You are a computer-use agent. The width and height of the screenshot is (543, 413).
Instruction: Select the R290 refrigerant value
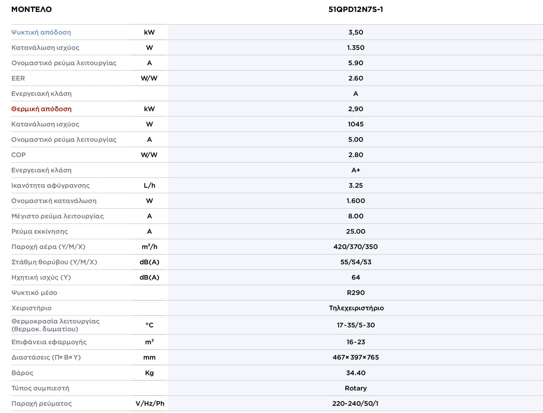point(355,293)
